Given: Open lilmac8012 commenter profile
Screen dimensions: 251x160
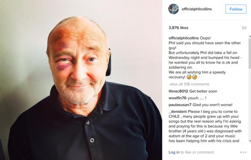Looking at the screenshot, I should tap(178, 91).
